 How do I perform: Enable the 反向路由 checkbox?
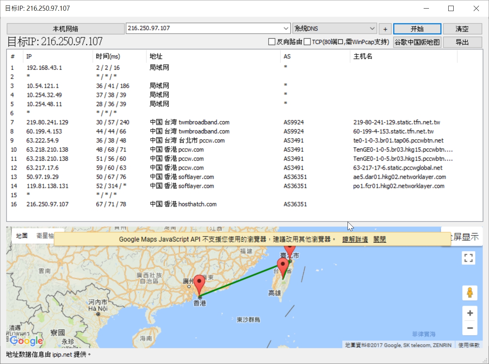[272, 42]
